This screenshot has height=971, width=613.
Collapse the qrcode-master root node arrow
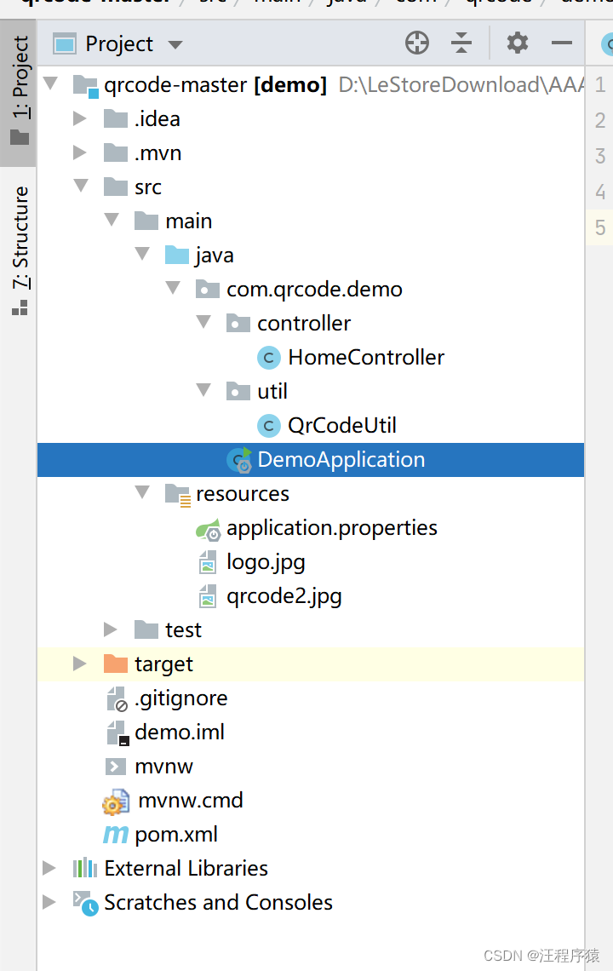(x=51, y=83)
